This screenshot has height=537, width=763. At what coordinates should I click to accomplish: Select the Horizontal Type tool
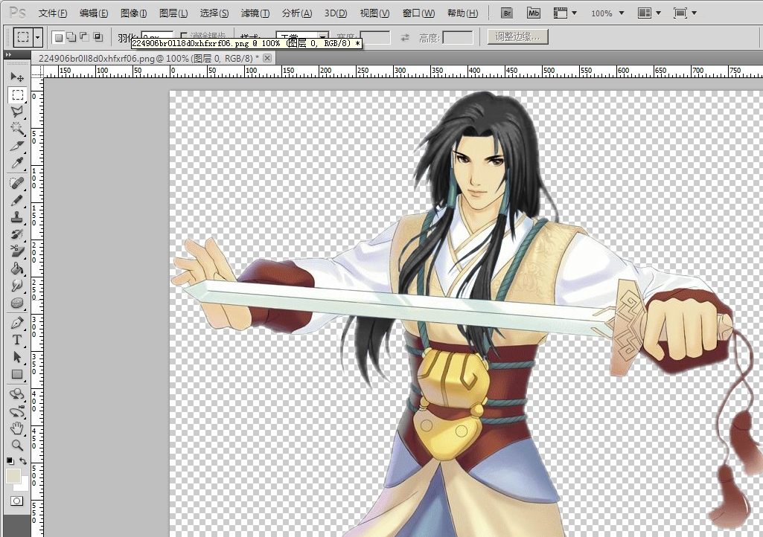[17, 339]
